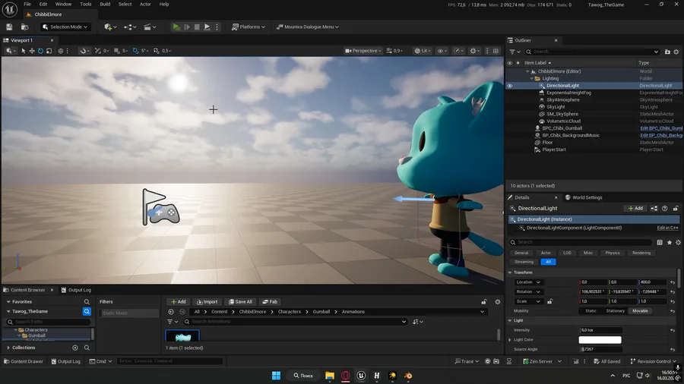Toggle scale snapping in viewport
The width and height of the screenshot is (684, 384).
point(156,51)
